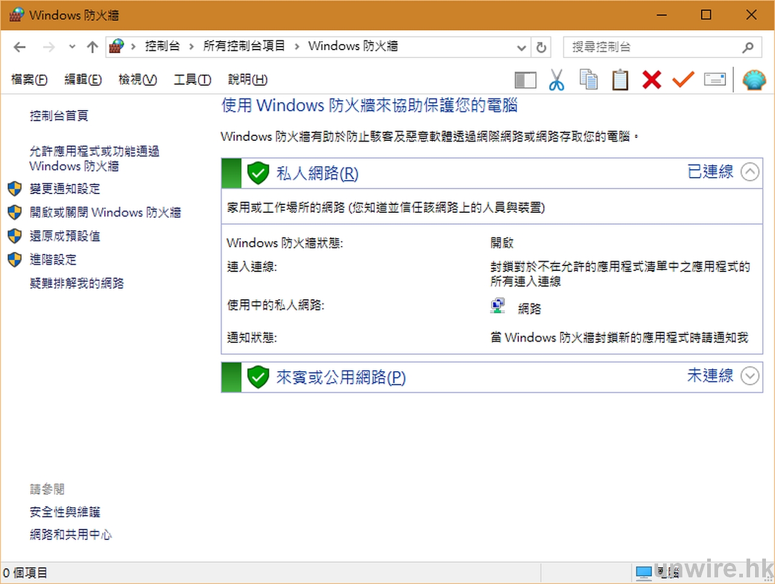Viewport: 775px width, 584px height.
Task: Open 開啟或關閉 Windows 防火牆 link
Action: pyautogui.click(x=105, y=212)
